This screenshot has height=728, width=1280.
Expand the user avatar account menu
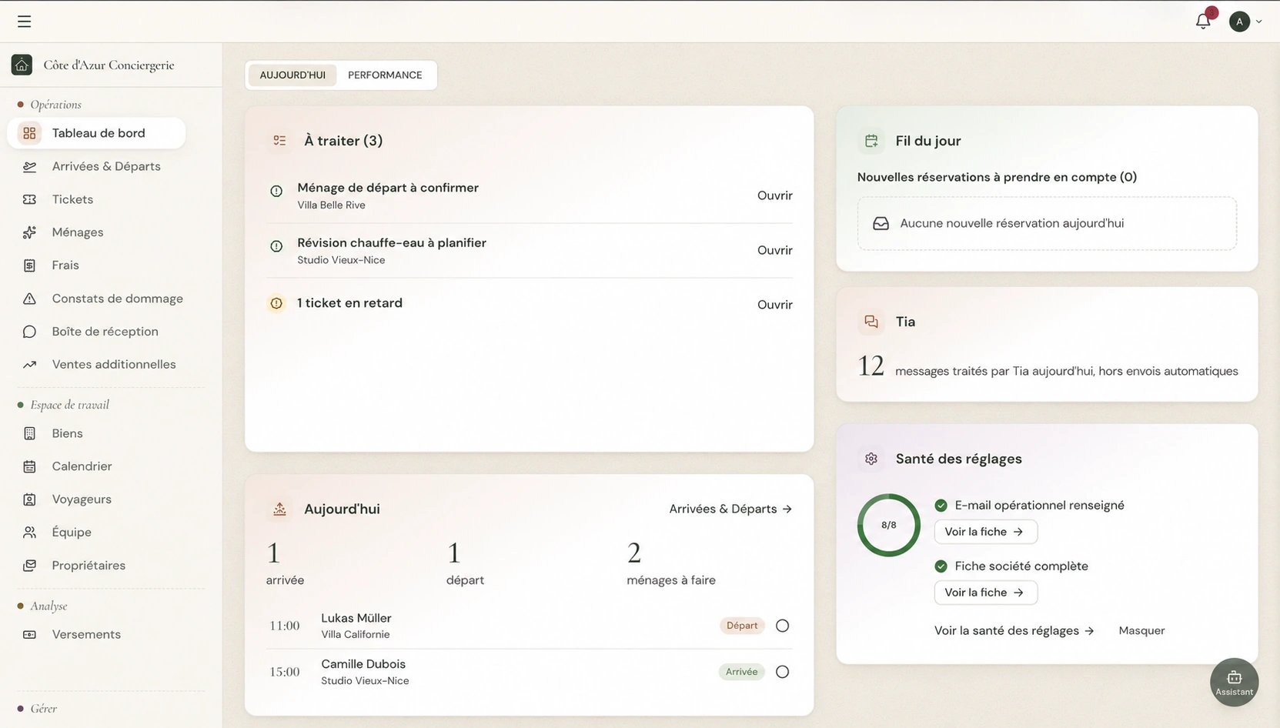click(1245, 22)
